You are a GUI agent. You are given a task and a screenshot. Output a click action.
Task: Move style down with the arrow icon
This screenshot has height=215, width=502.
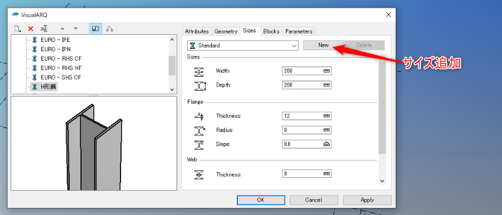pyautogui.click(x=76, y=29)
